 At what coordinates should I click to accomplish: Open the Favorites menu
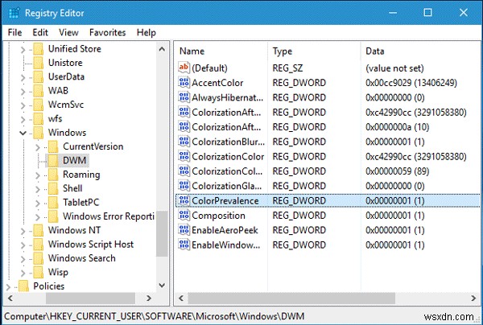click(108, 32)
